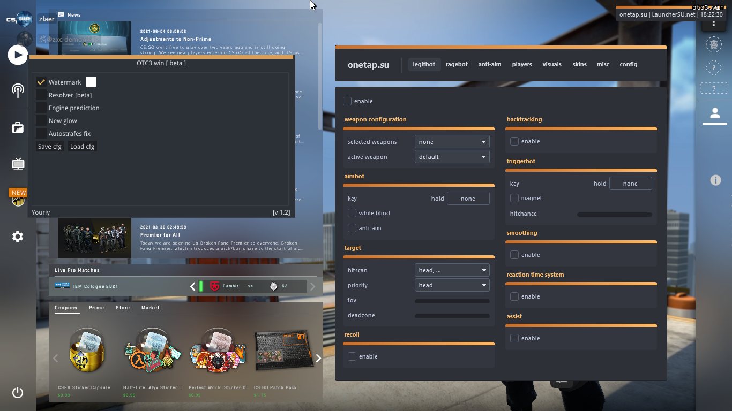Screen dimensions: 732x411
Task: Uncheck the Watermark checkbox
Action: point(41,82)
